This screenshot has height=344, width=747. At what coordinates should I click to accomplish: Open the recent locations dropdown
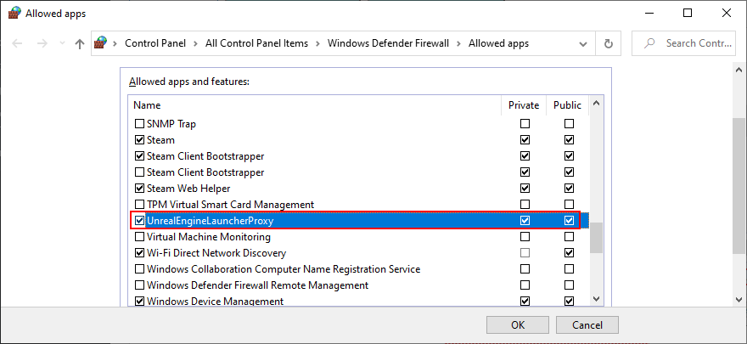[60, 43]
